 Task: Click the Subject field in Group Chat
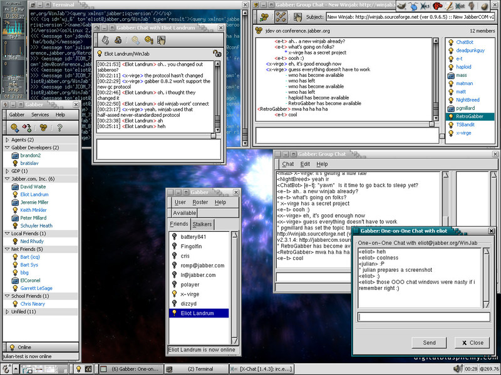tap(411, 17)
